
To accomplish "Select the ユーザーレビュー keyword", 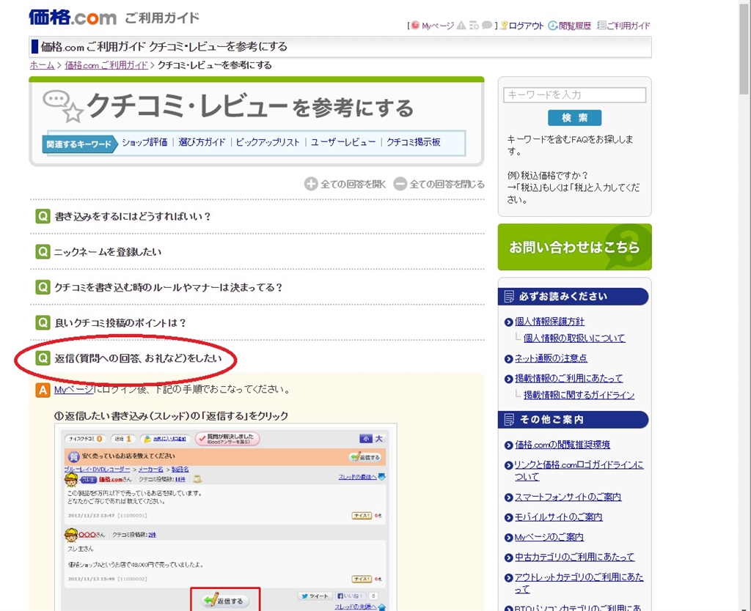I will tap(343, 142).
